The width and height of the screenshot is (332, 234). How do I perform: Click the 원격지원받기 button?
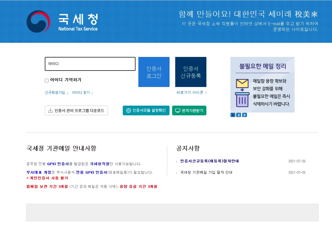(x=189, y=110)
